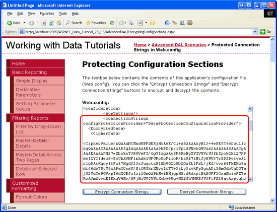The width and height of the screenshot is (277, 212).
Task: Click the Refresh page icon
Action: point(51,23)
